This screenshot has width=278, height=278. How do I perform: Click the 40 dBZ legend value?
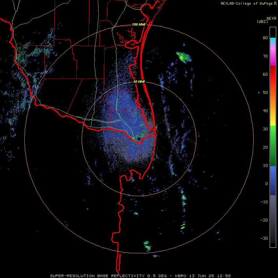point(265,111)
